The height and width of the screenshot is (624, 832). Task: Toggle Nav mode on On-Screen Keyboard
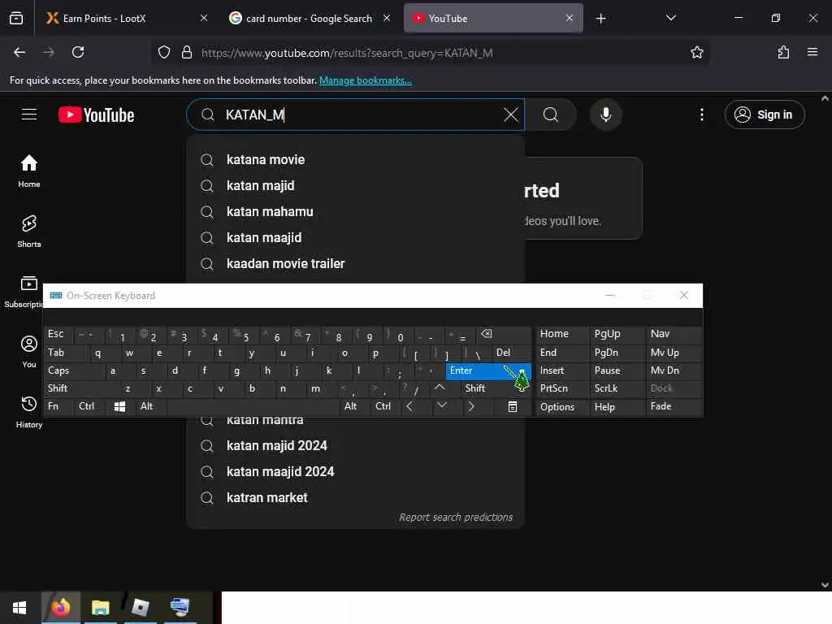click(674, 334)
